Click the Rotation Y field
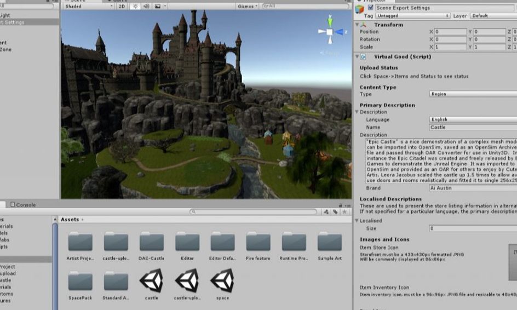This screenshot has width=517, height=310. pyautogui.click(x=489, y=39)
